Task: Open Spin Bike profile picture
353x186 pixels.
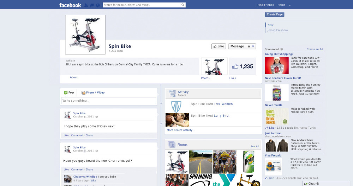Action: coord(85,35)
